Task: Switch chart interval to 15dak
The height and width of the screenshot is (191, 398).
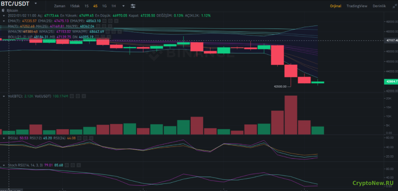Action: pyautogui.click(x=75, y=6)
